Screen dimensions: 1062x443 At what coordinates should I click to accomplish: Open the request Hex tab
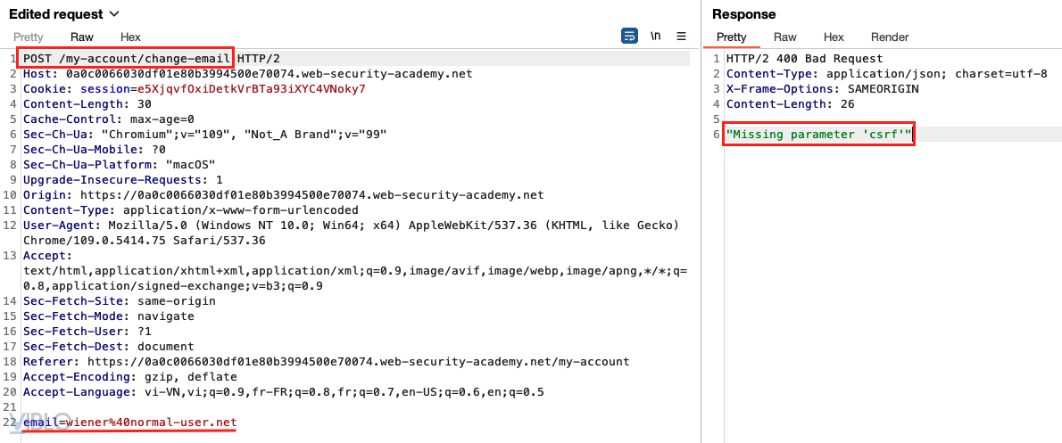click(130, 37)
